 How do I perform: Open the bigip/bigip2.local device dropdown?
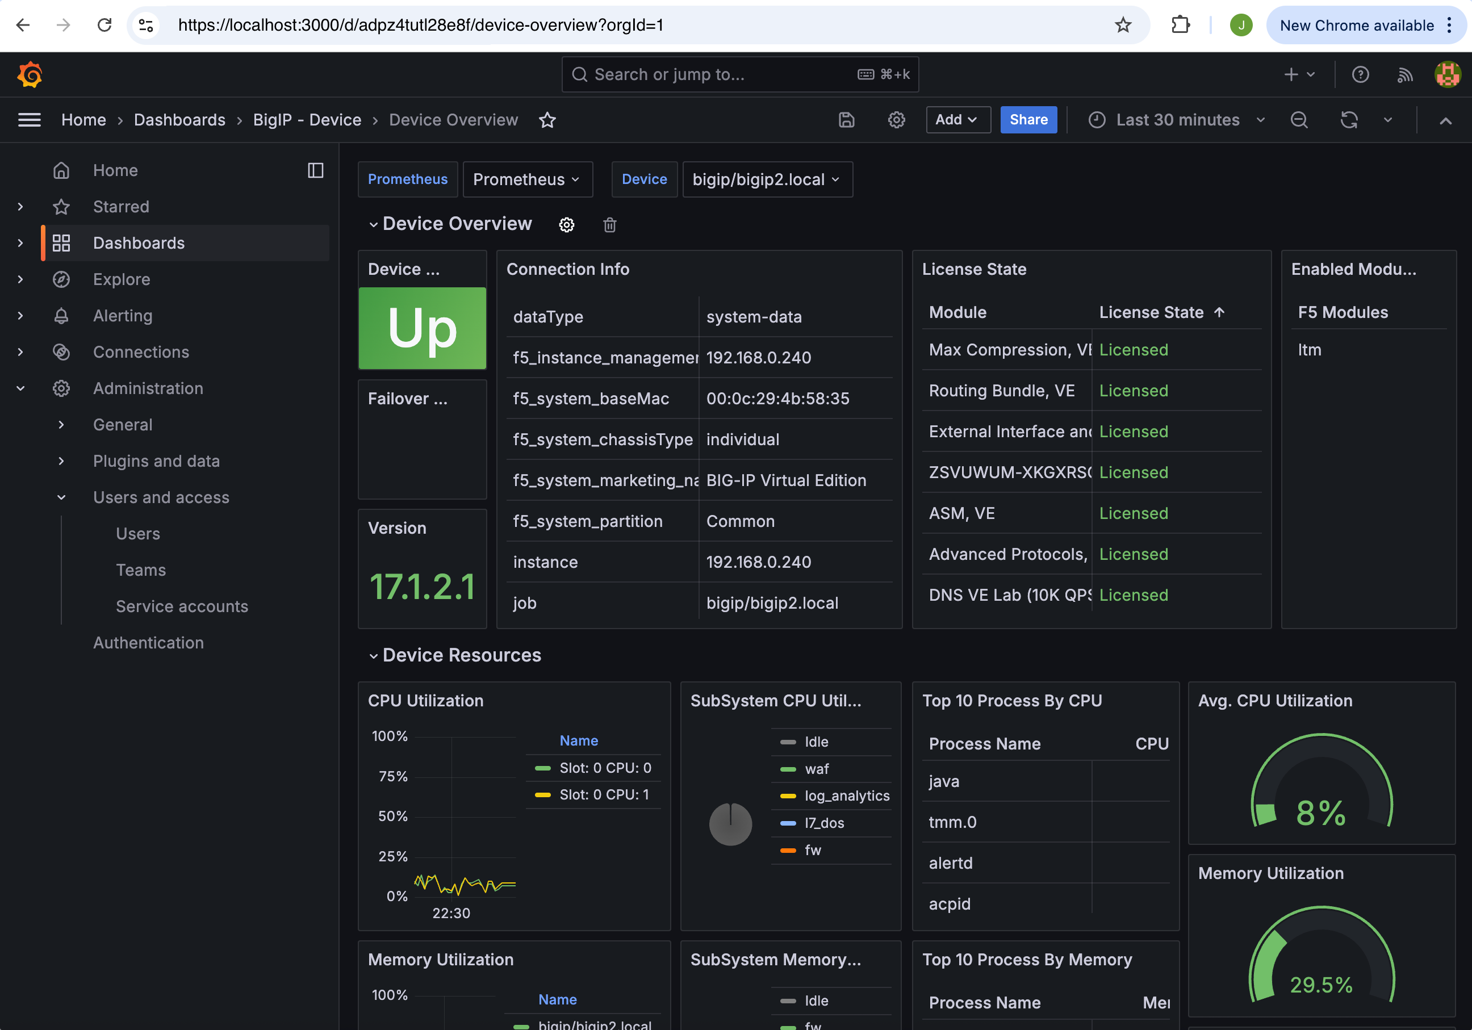767,179
